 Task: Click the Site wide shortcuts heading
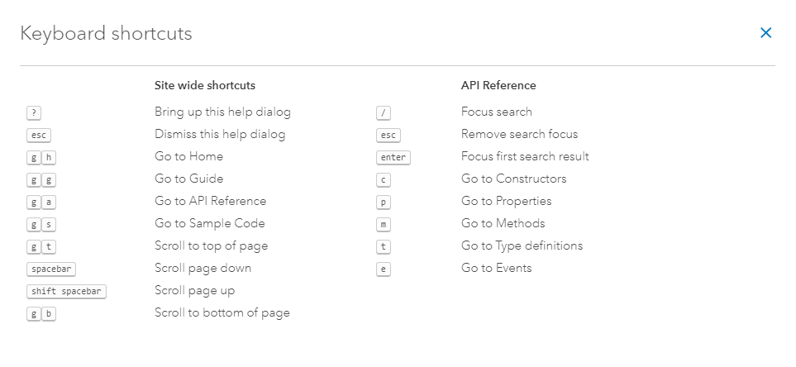click(205, 85)
